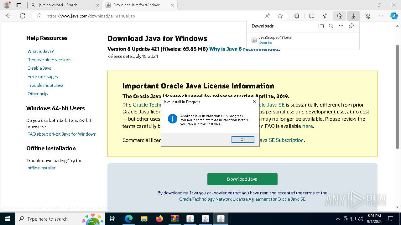The width and height of the screenshot is (401, 225).
Task: Open Remove older versions link
Action: tap(49, 60)
